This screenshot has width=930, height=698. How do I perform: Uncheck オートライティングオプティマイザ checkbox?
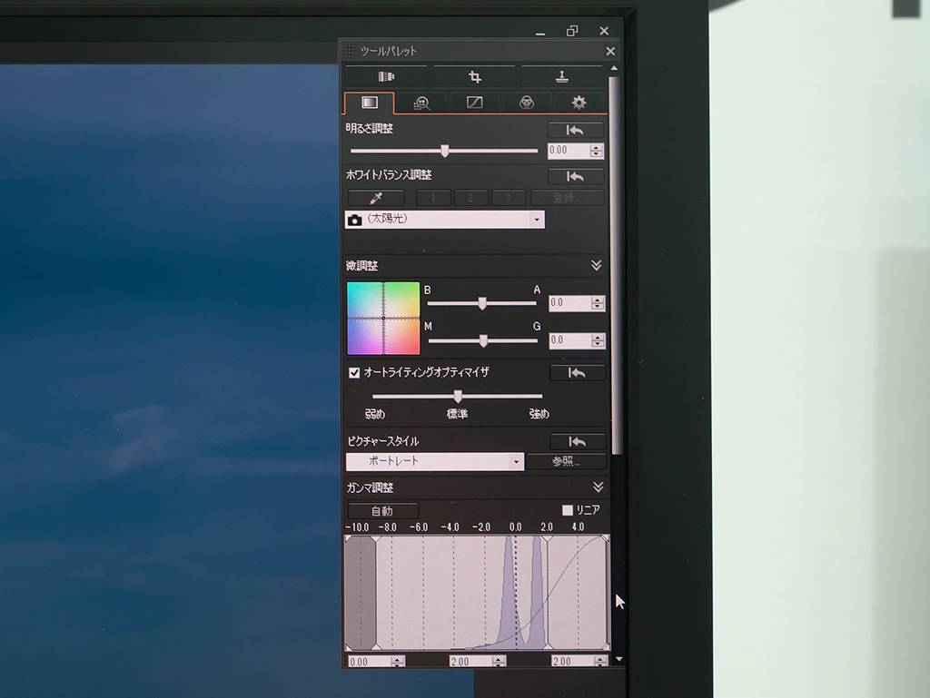coord(354,373)
